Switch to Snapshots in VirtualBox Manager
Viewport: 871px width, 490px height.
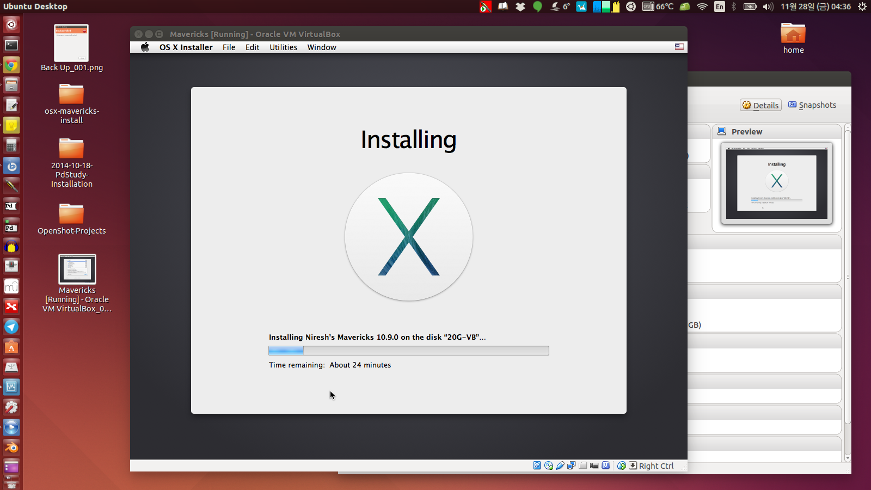click(812, 105)
